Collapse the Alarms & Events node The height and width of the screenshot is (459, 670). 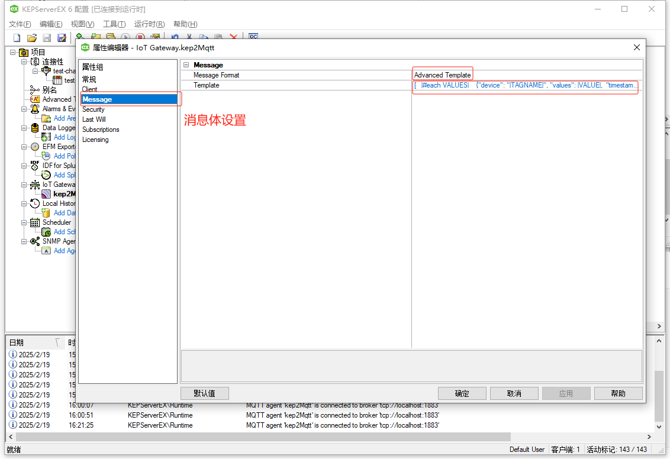coord(24,109)
